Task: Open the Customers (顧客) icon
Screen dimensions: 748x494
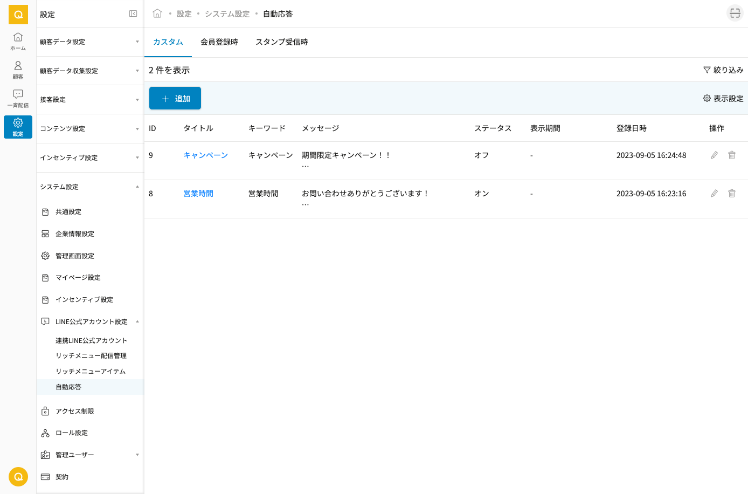Action: (x=18, y=70)
